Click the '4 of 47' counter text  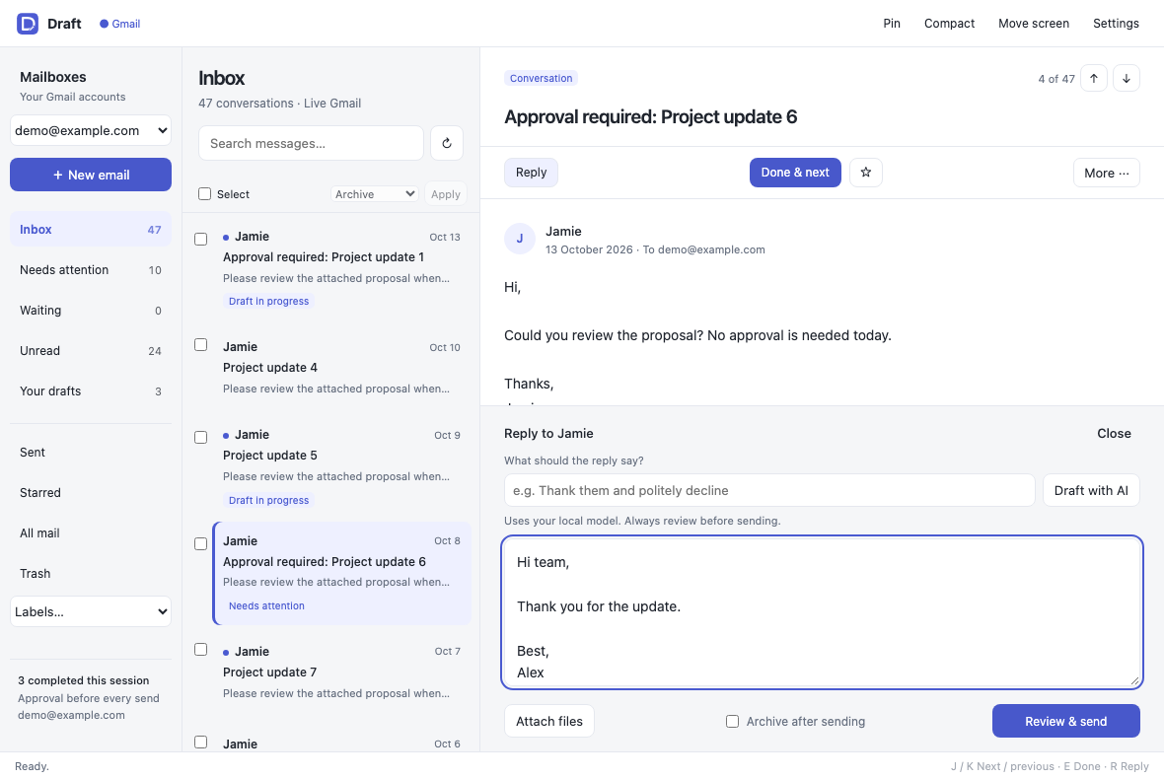tap(1055, 79)
